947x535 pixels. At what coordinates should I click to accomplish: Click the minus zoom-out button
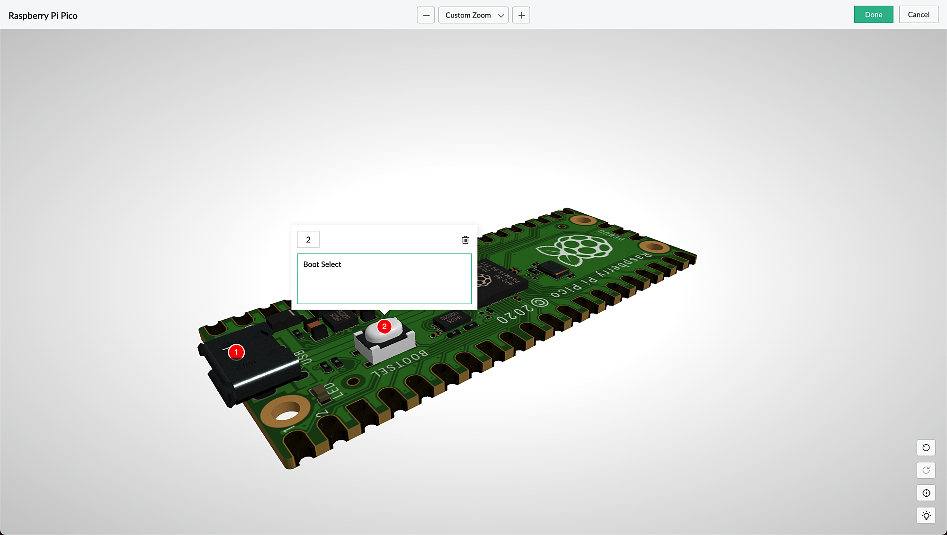pos(426,15)
